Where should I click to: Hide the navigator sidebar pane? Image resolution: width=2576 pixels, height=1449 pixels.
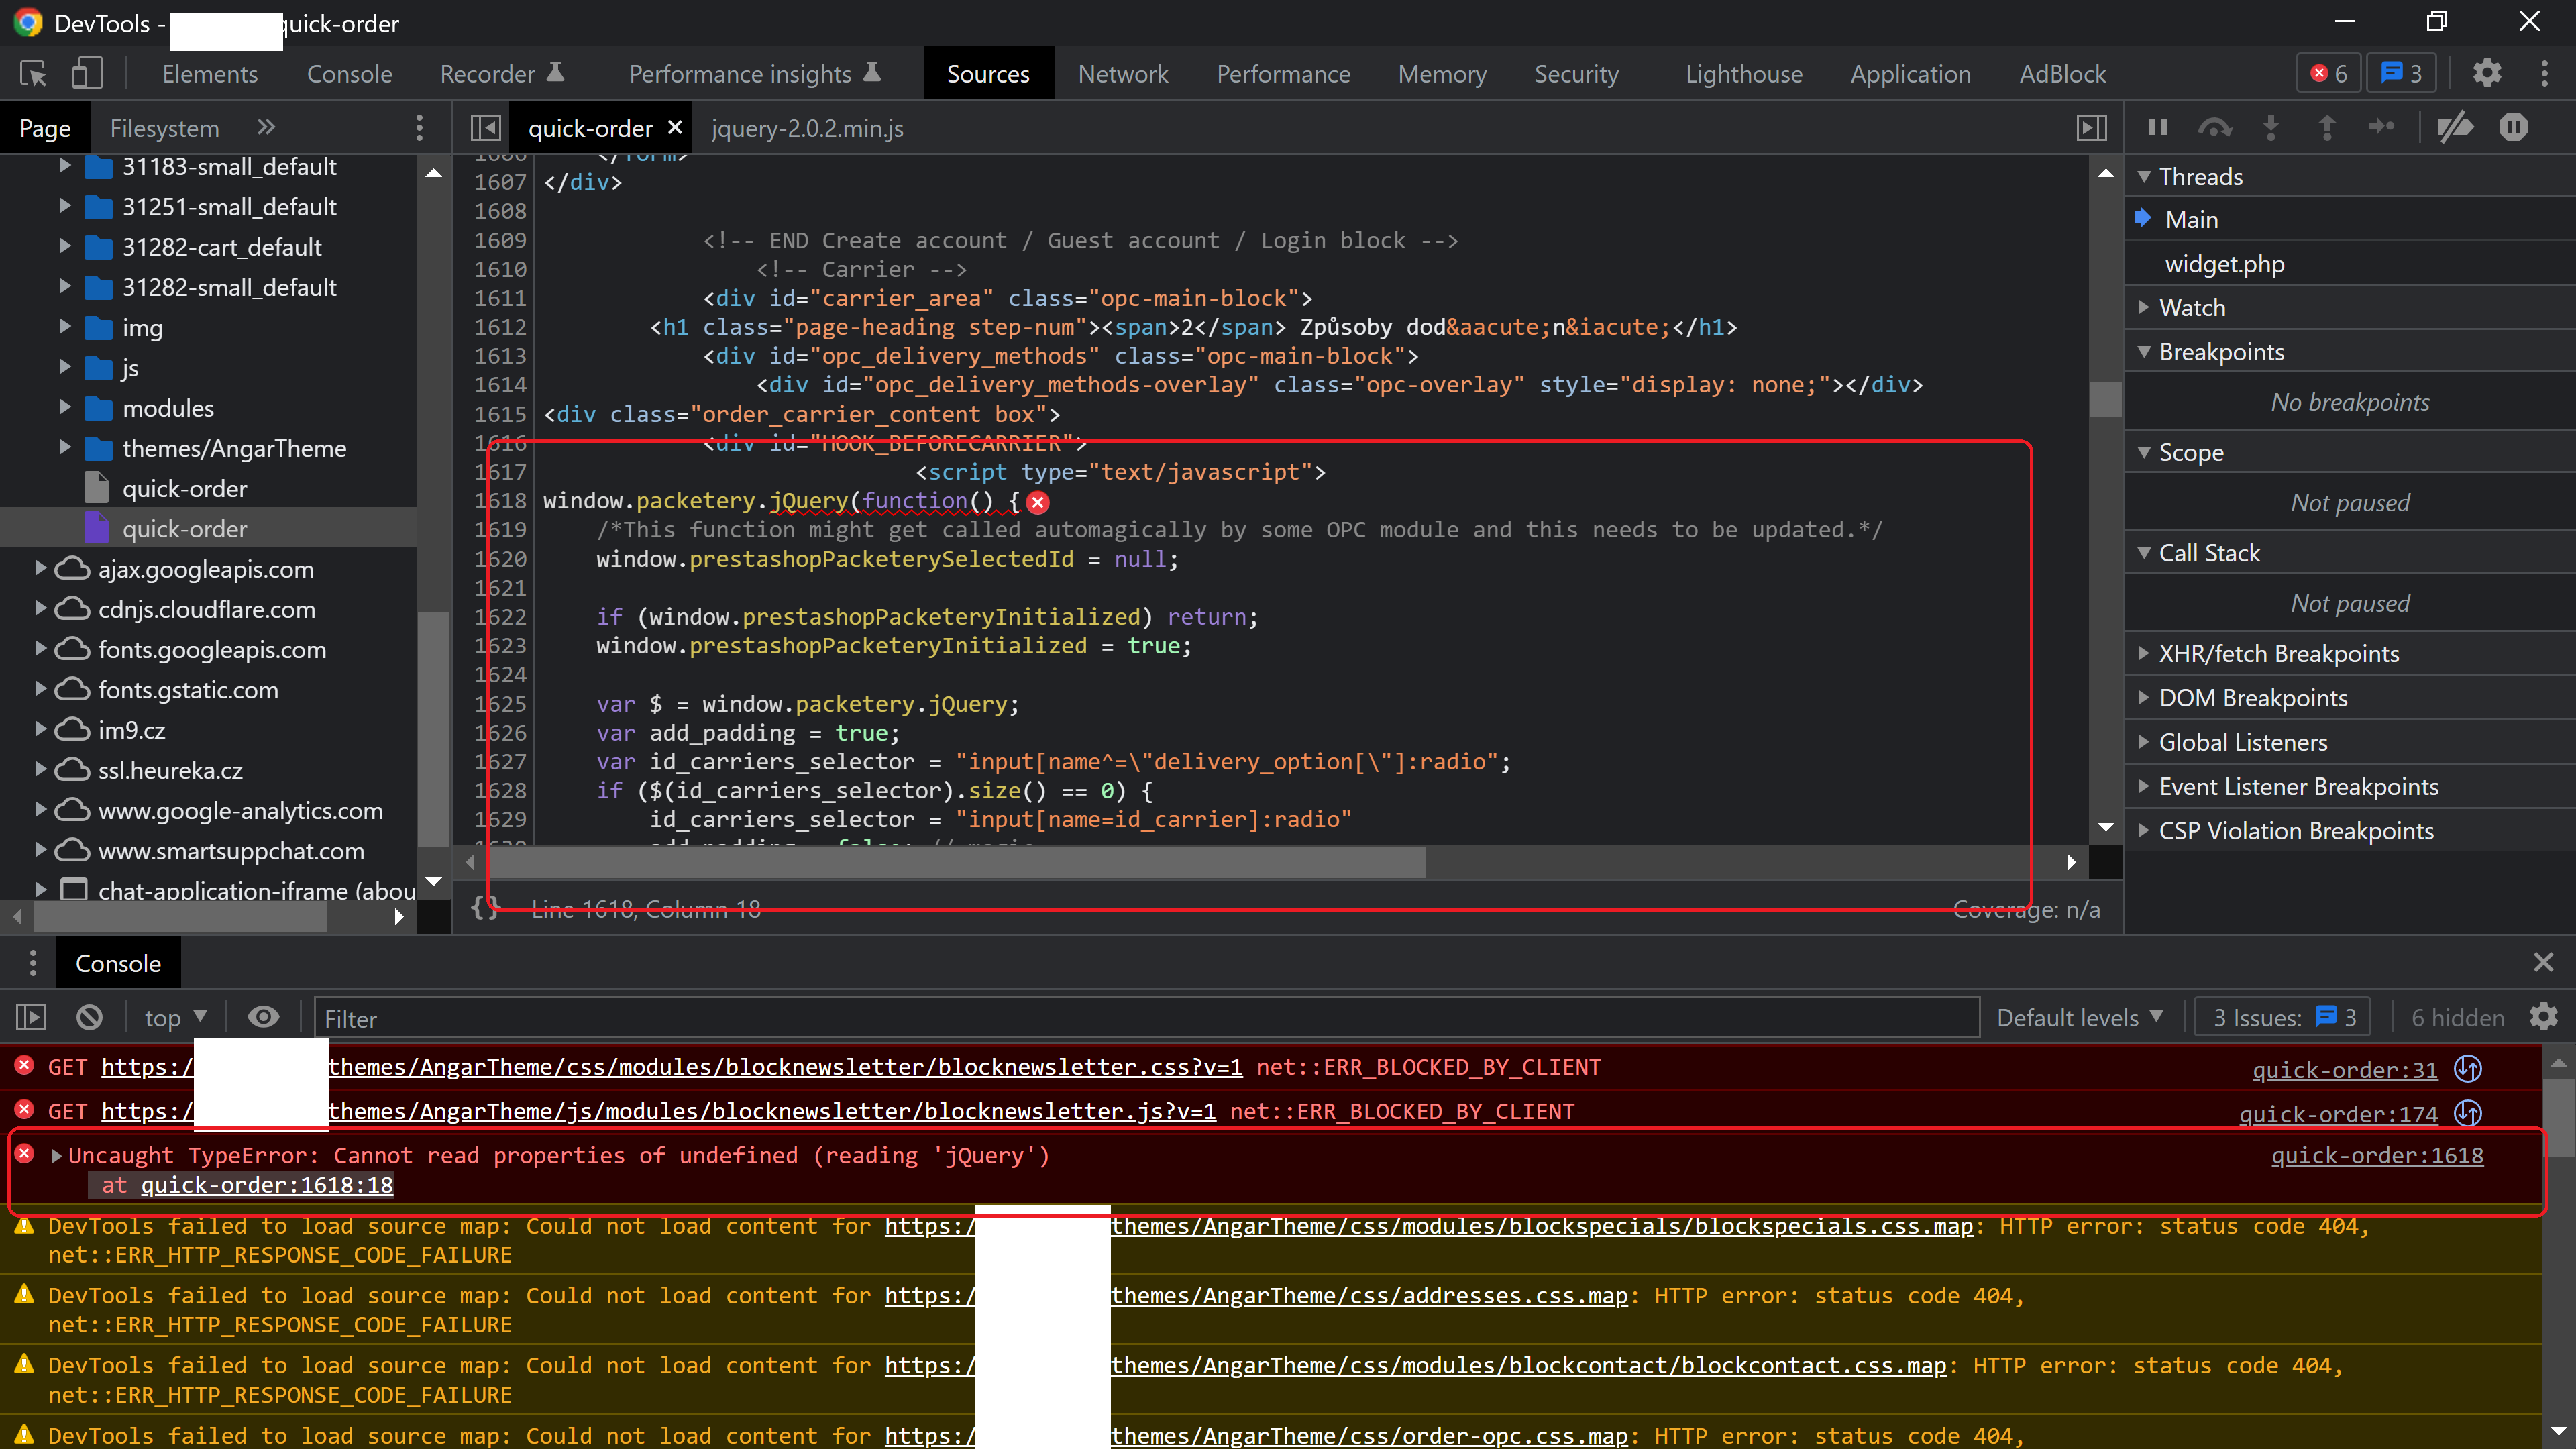pos(486,128)
